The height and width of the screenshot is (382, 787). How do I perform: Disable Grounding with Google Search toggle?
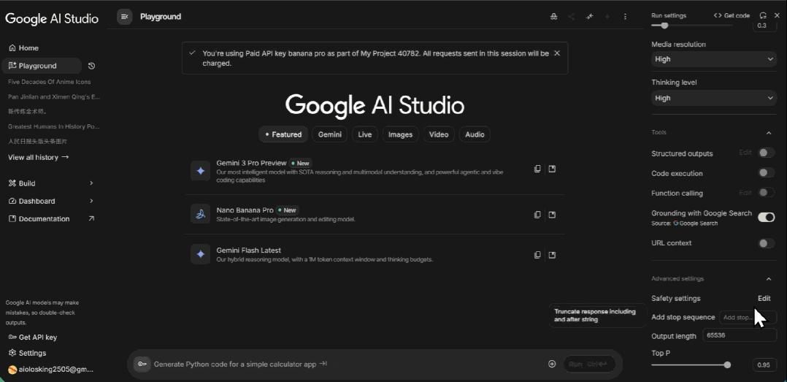tap(766, 217)
